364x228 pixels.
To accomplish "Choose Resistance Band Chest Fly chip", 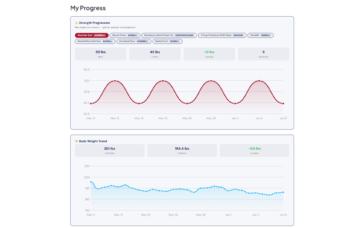I will (x=169, y=35).
